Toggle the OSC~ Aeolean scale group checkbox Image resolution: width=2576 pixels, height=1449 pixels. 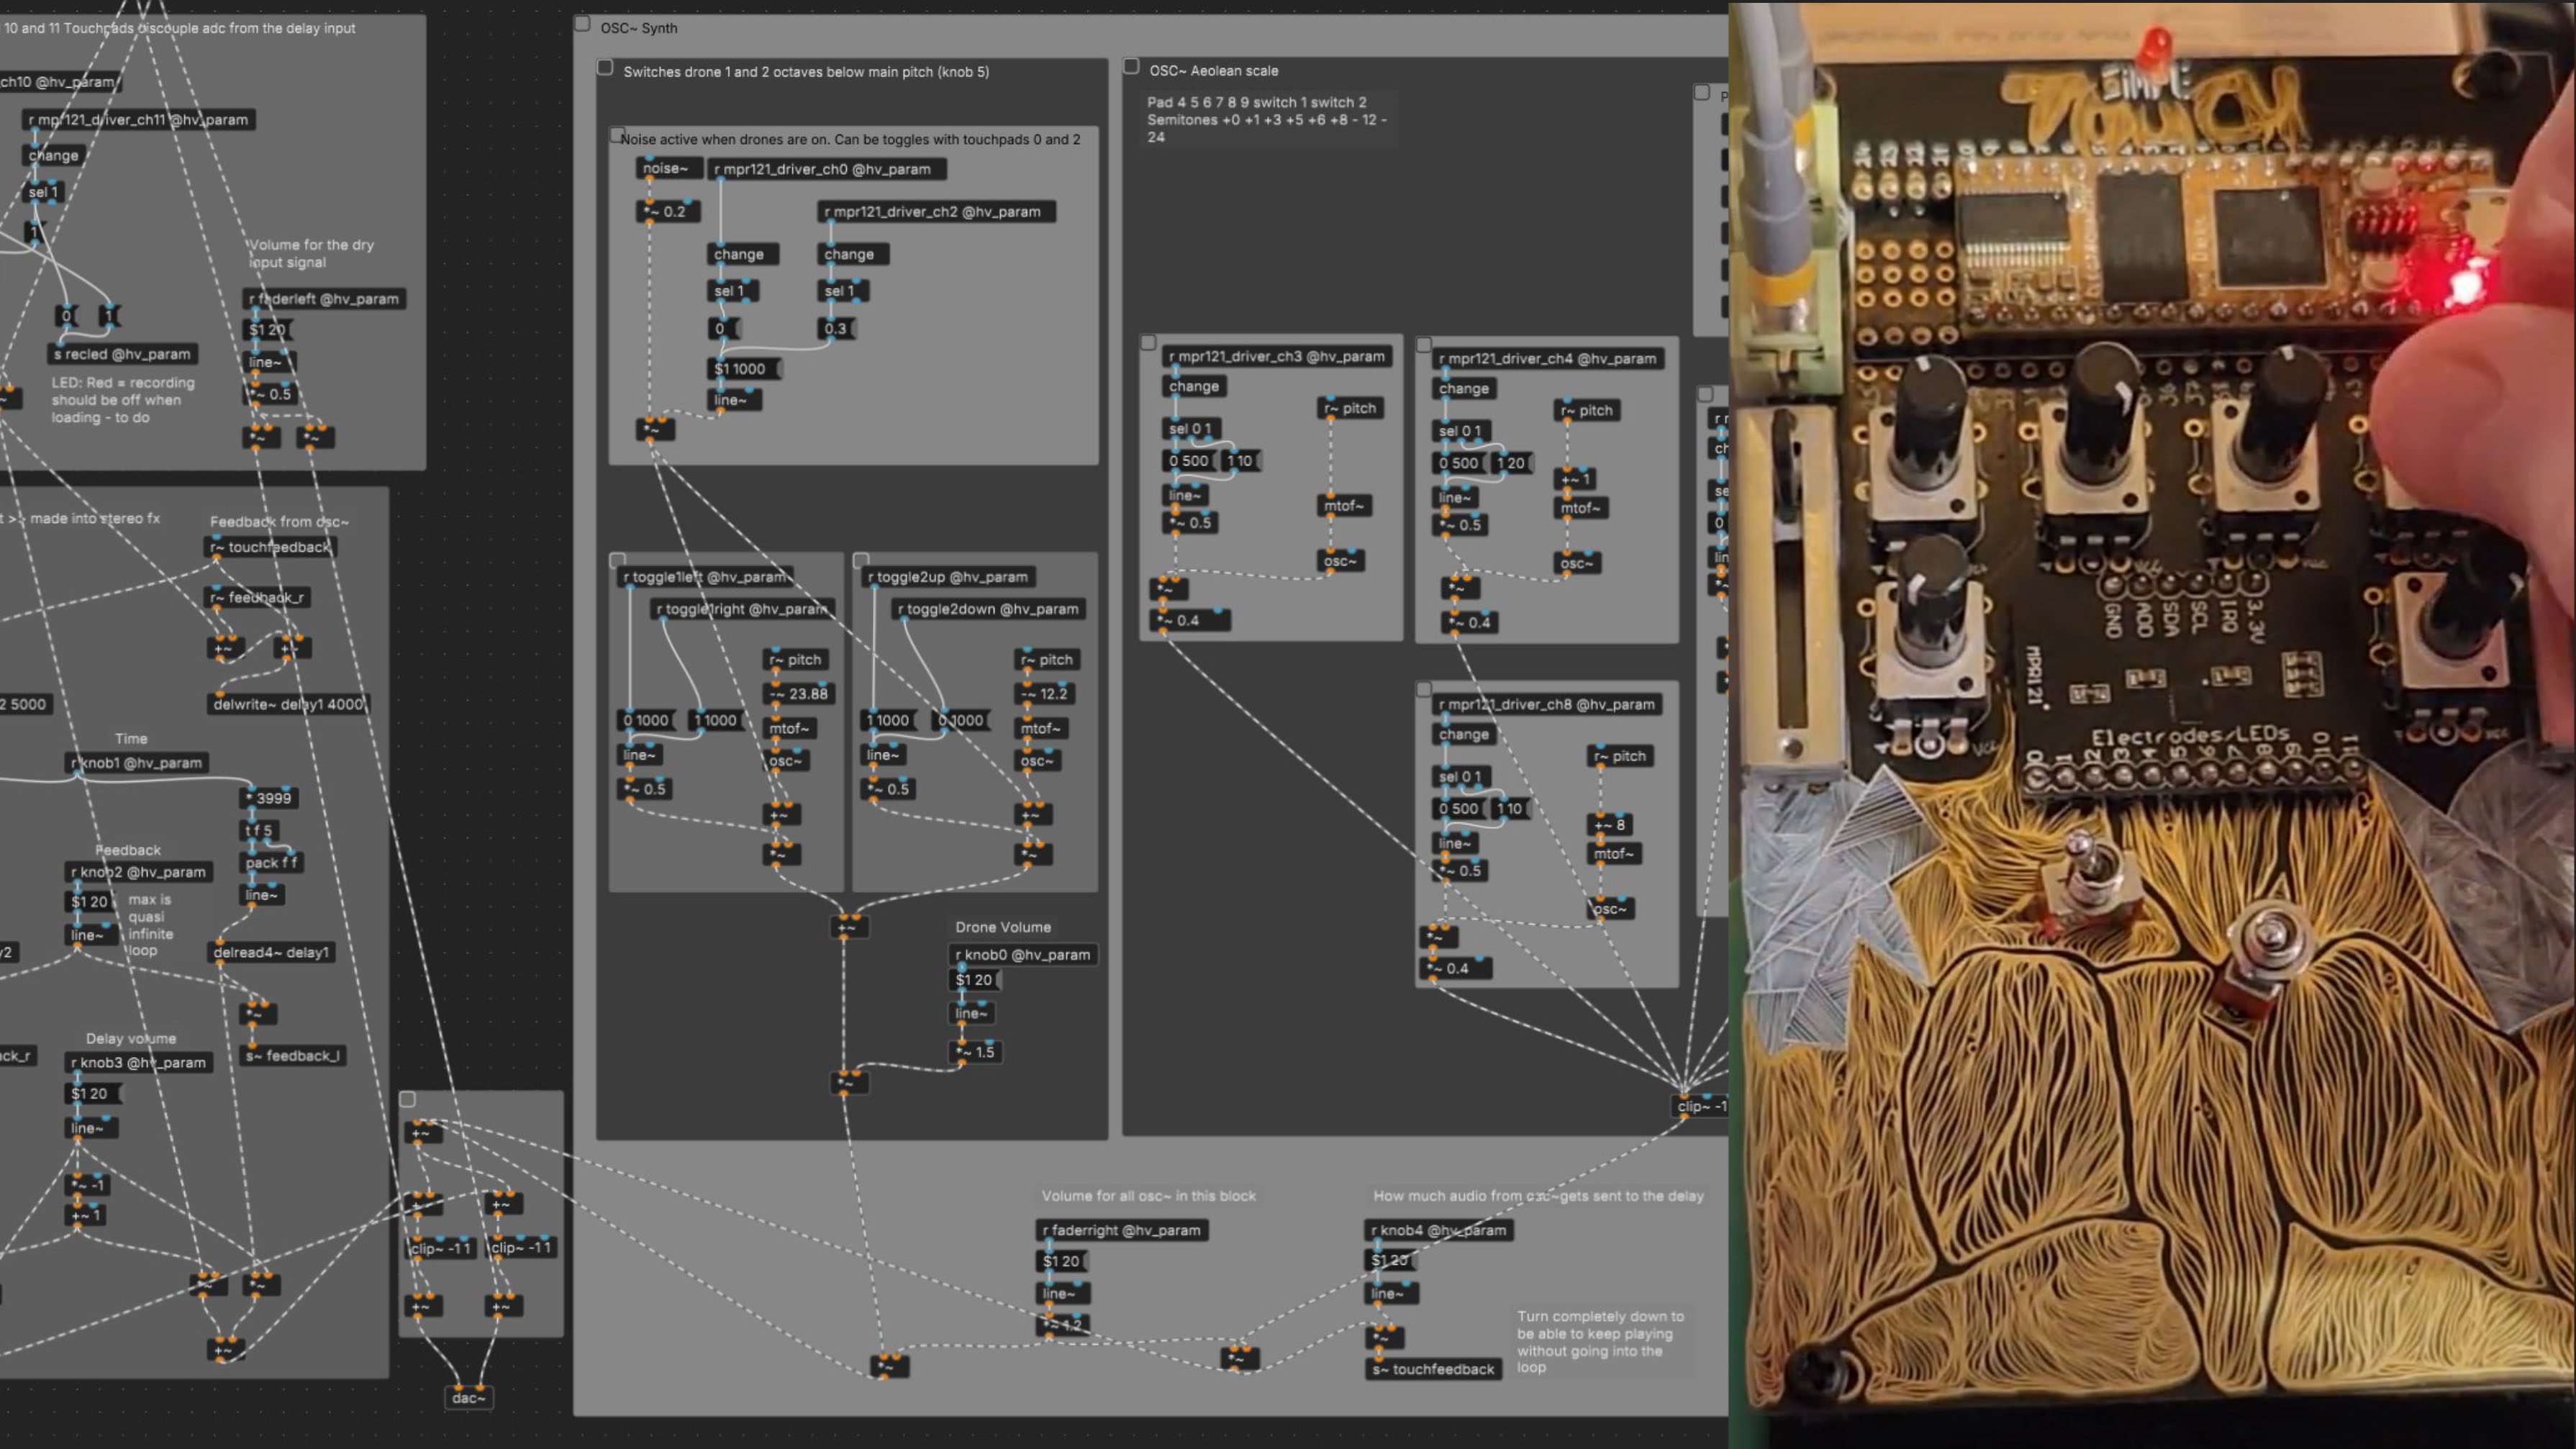(x=1131, y=67)
